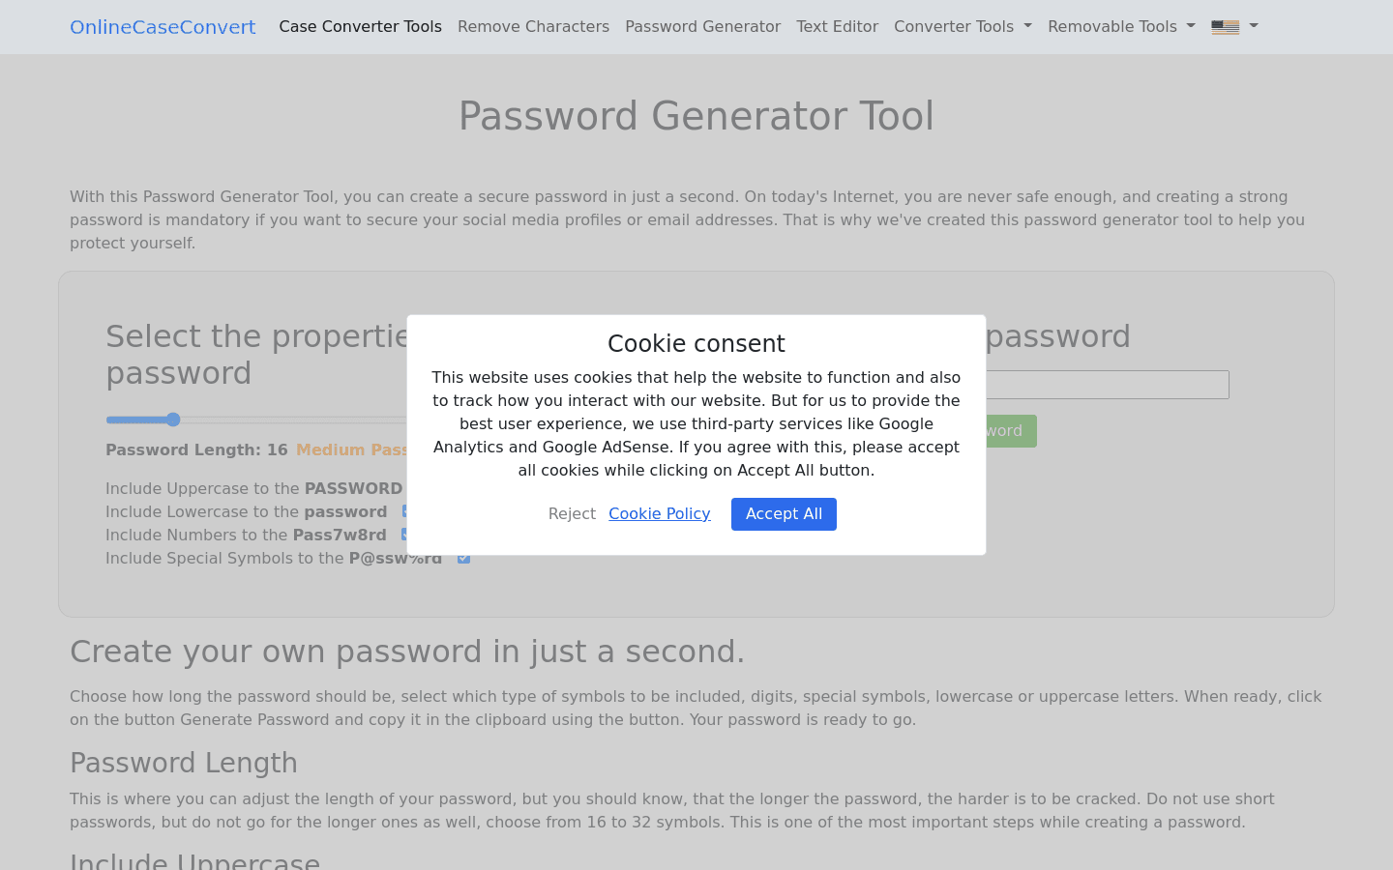Disable the Include Lowercase checkbox

point(405,511)
